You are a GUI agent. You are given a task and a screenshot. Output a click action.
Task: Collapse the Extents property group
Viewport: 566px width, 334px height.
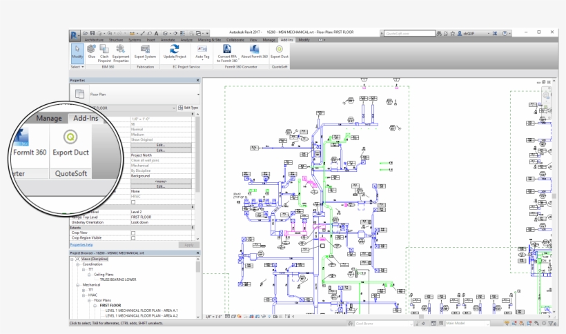pos(193,228)
